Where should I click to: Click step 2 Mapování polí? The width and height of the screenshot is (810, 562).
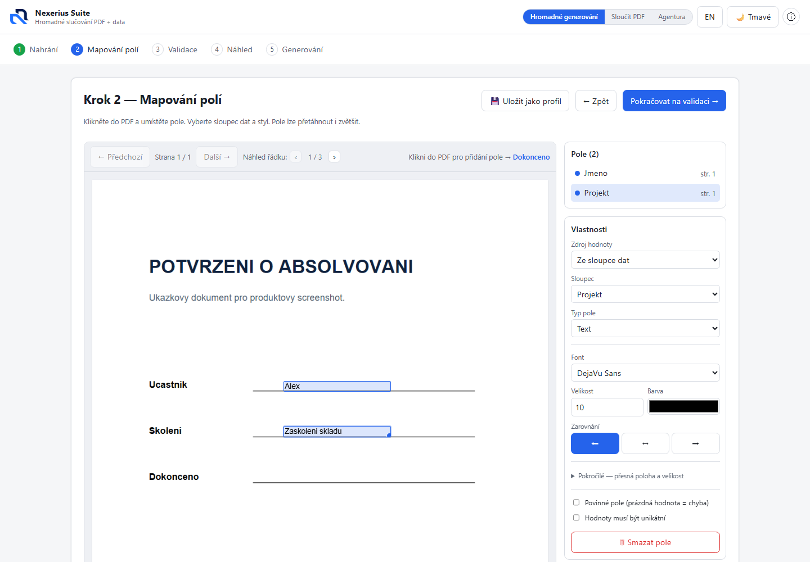tap(105, 49)
